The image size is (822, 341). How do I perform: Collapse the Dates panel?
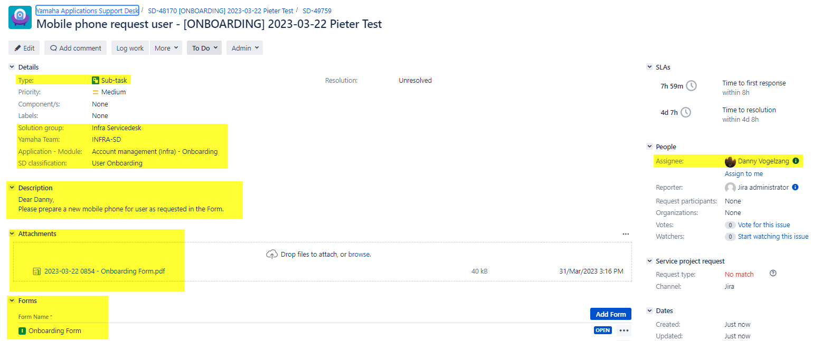coord(649,310)
